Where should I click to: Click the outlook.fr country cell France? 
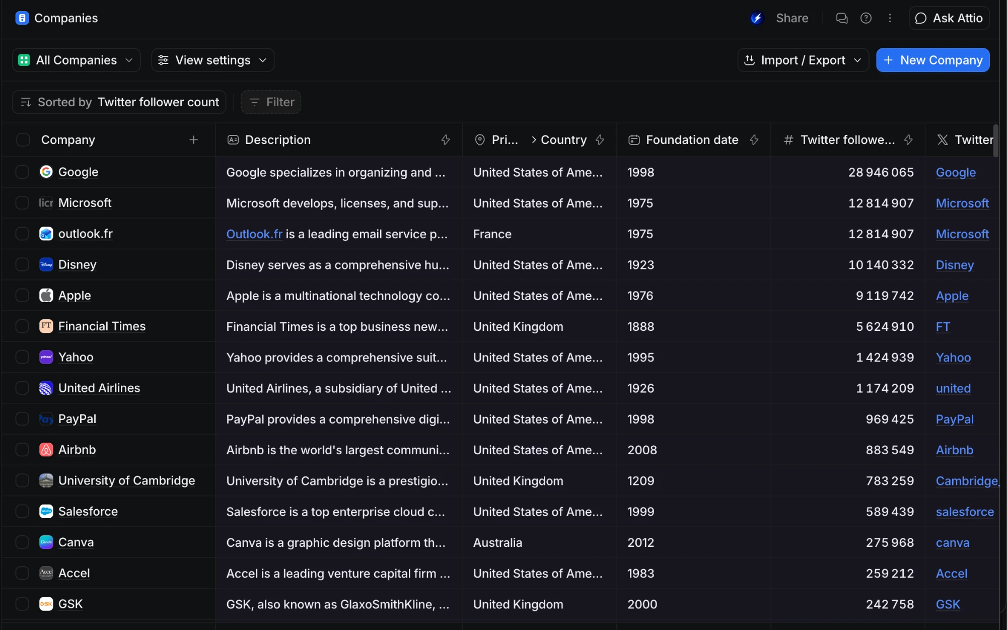point(539,234)
